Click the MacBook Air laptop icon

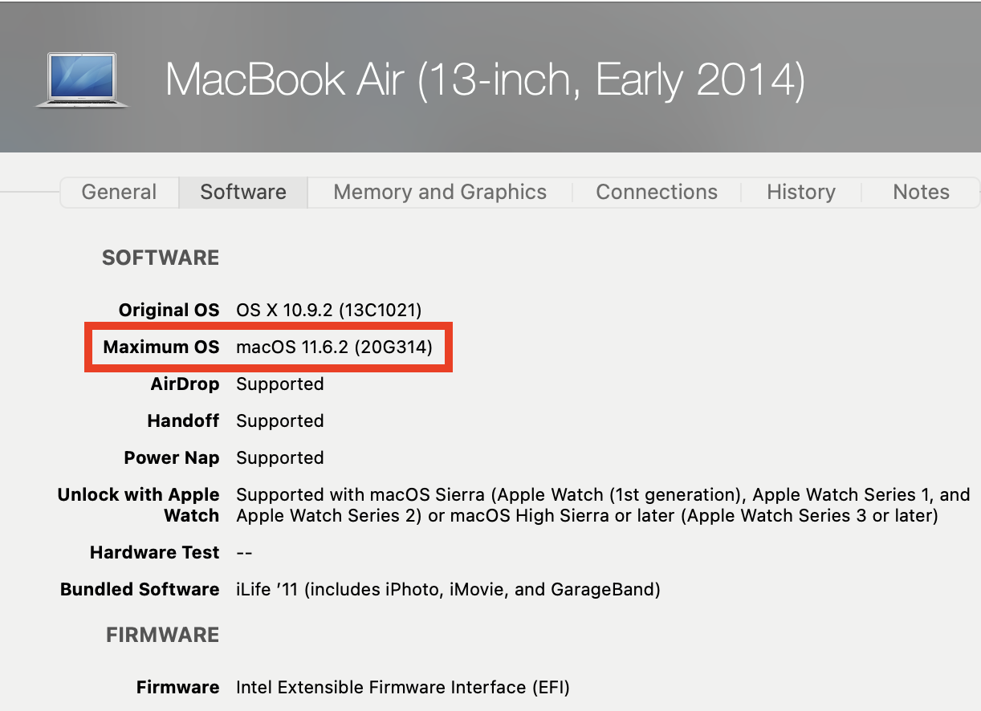click(82, 80)
